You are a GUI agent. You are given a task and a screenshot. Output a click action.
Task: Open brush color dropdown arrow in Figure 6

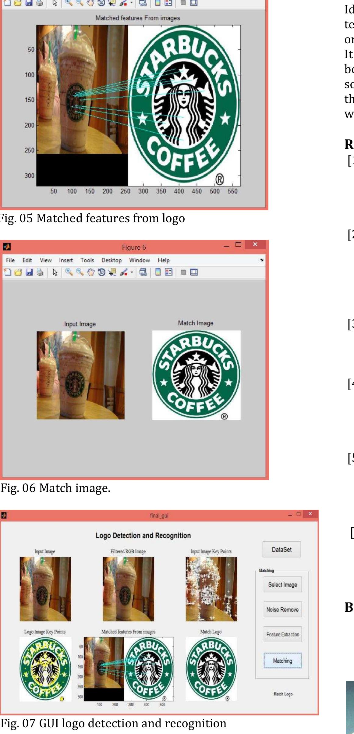[132, 272]
